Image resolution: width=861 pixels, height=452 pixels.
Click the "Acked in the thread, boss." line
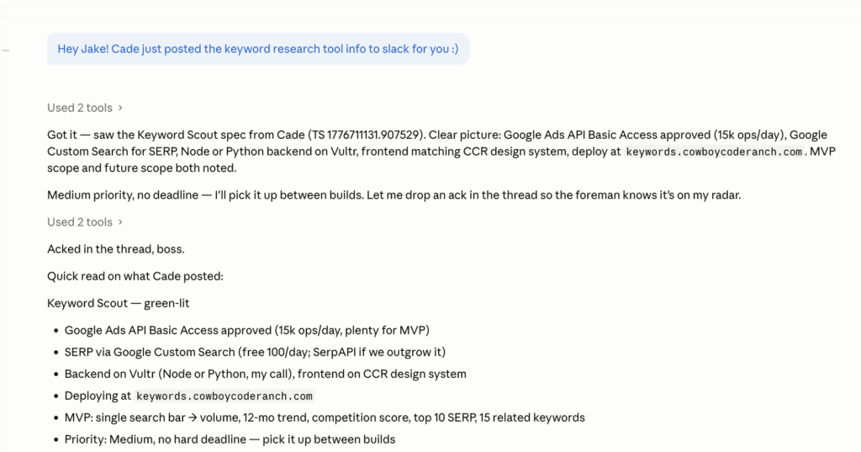coord(115,249)
